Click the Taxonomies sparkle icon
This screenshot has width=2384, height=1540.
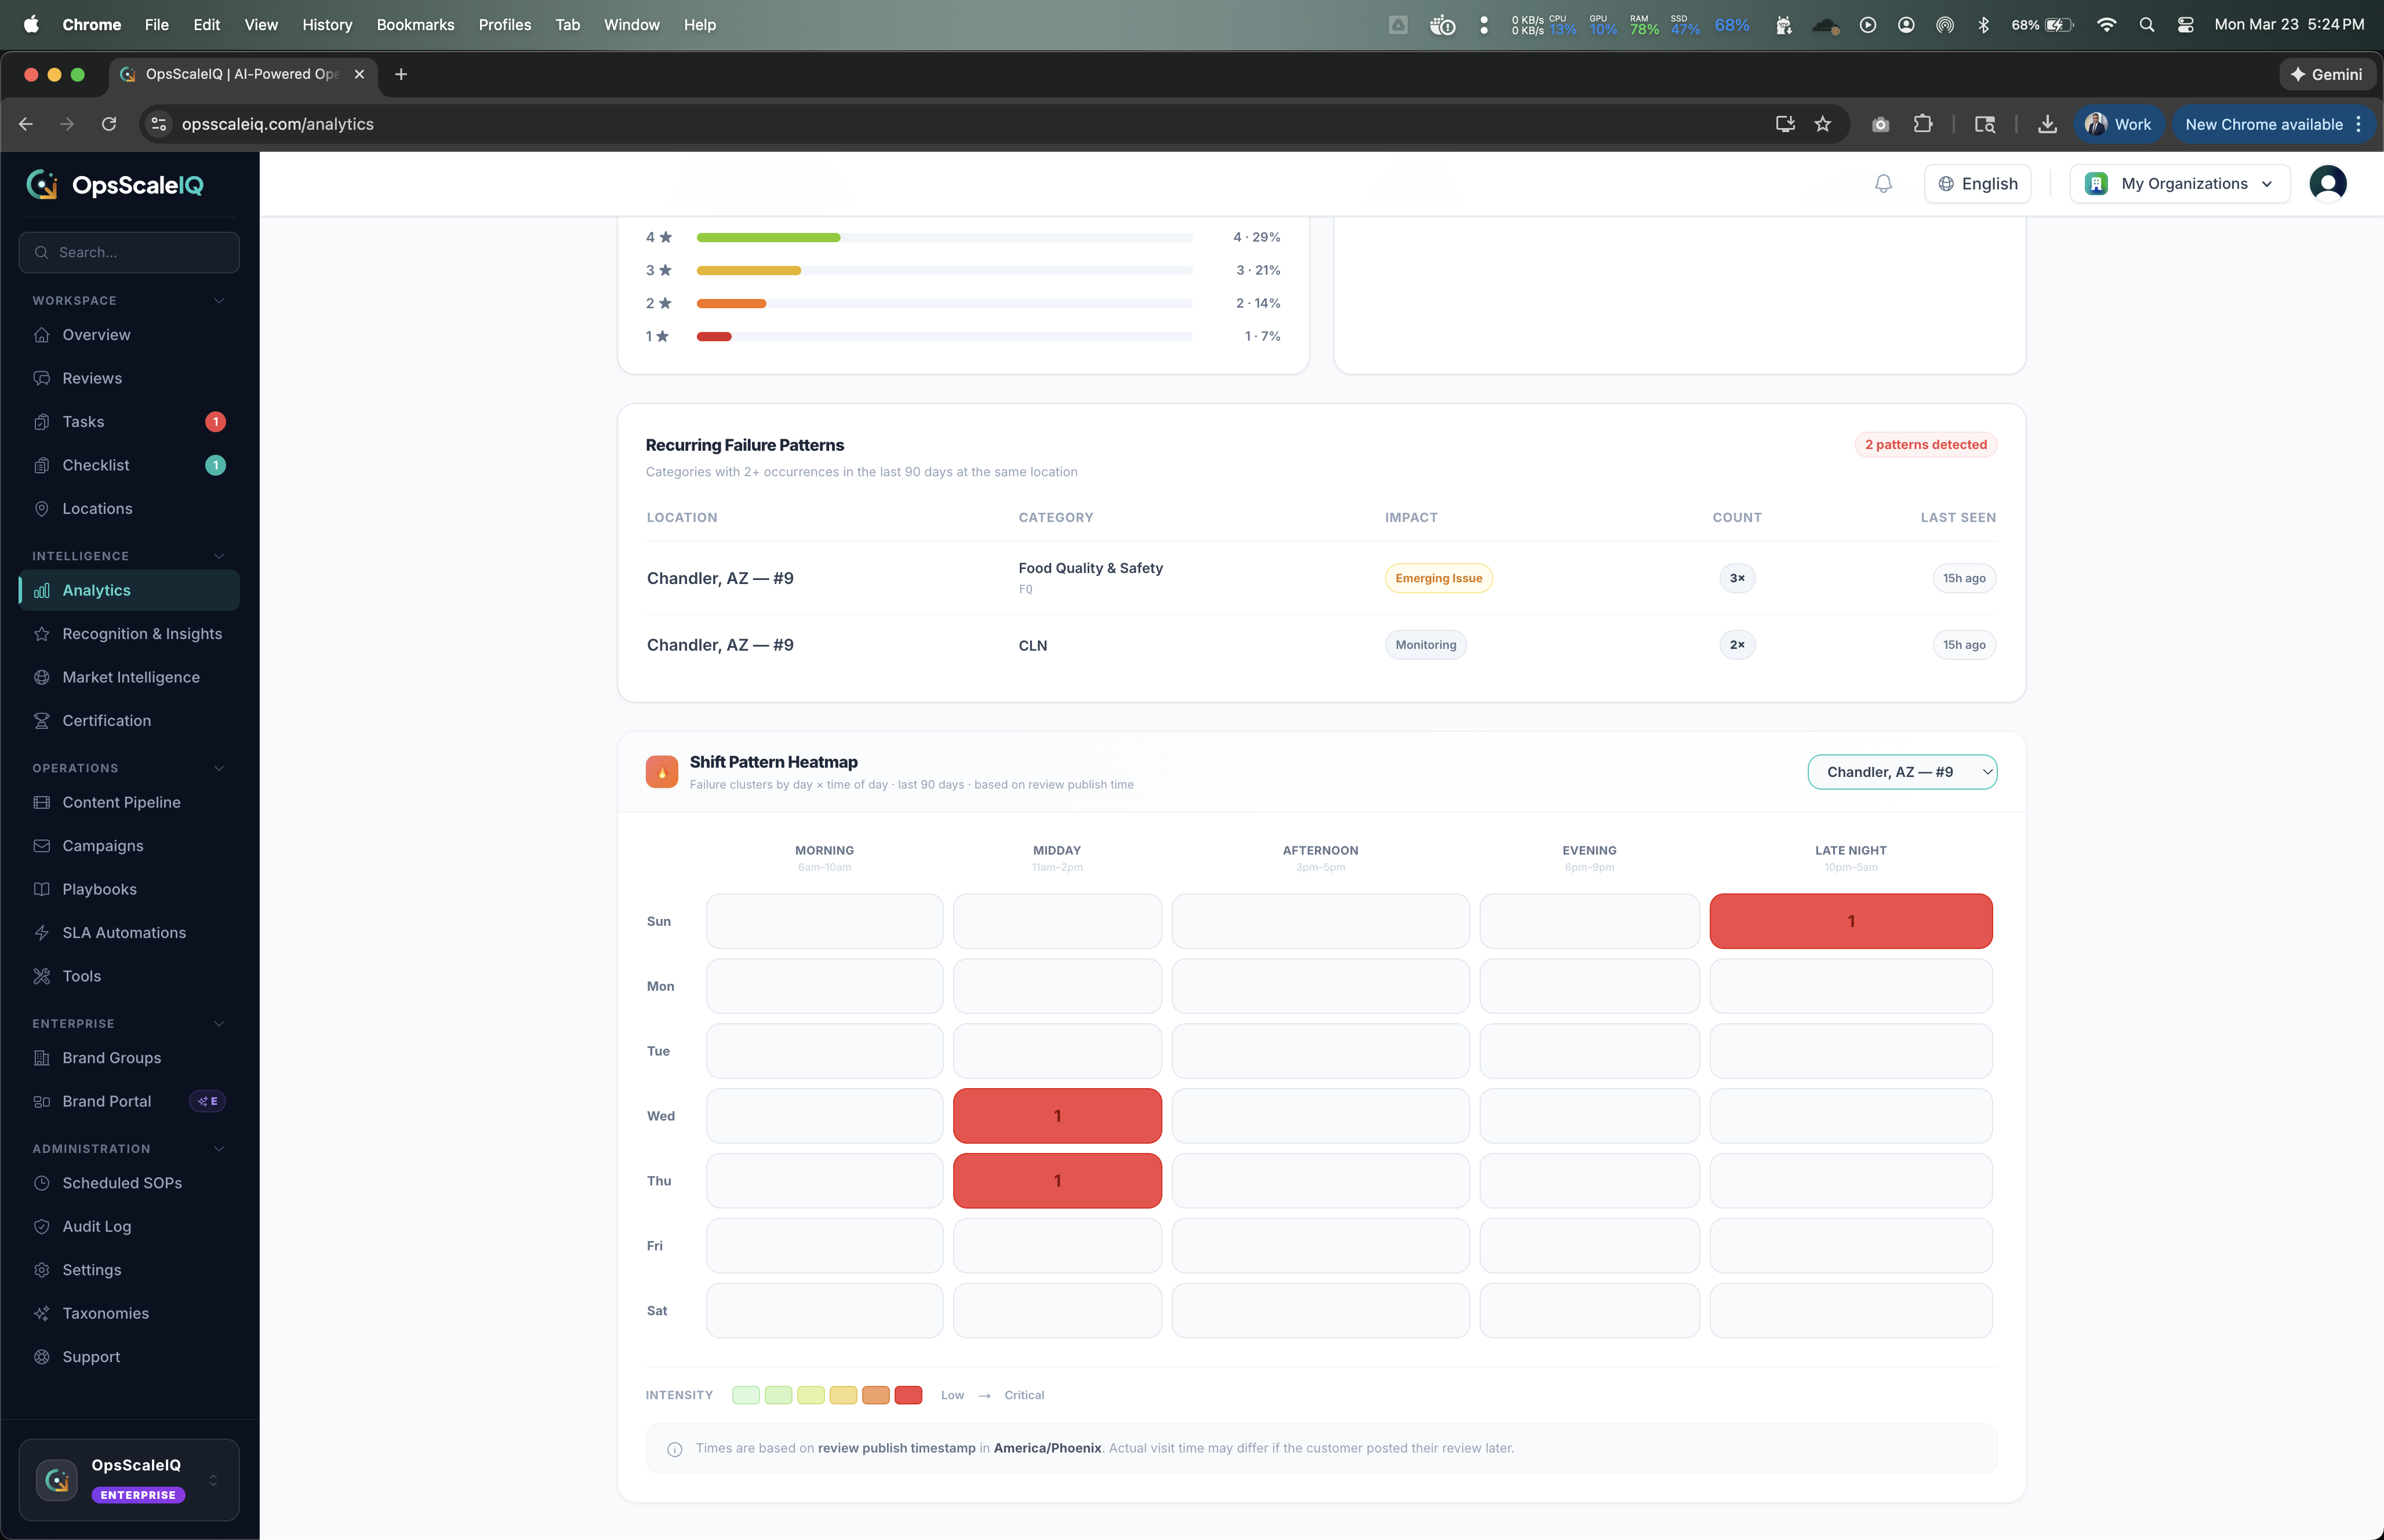(42, 1314)
